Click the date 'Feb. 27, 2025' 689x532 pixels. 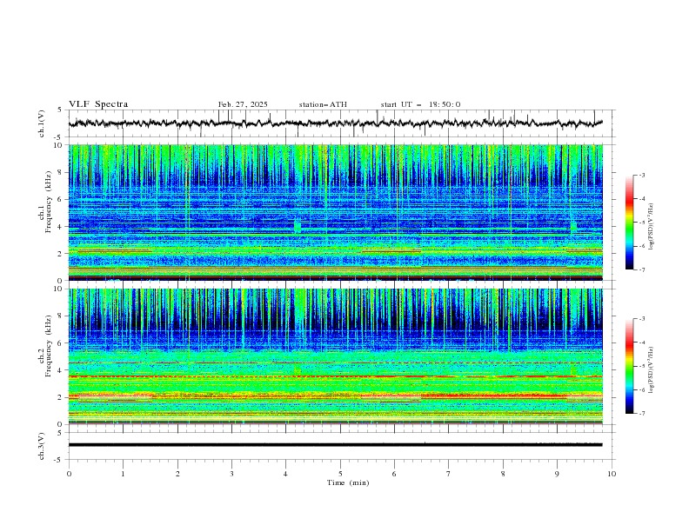243,104
